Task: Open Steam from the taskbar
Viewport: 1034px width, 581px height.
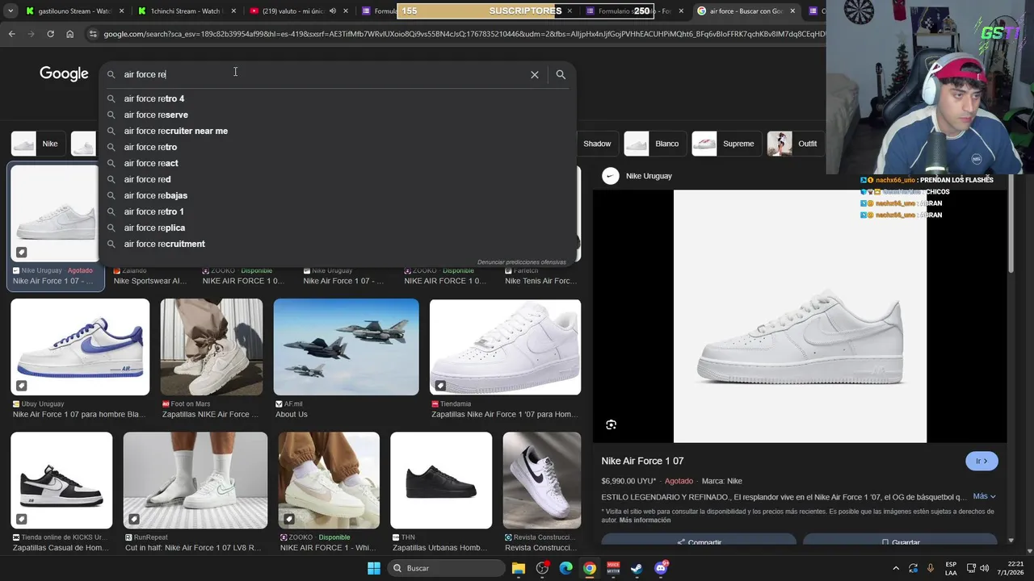Action: [x=637, y=568]
